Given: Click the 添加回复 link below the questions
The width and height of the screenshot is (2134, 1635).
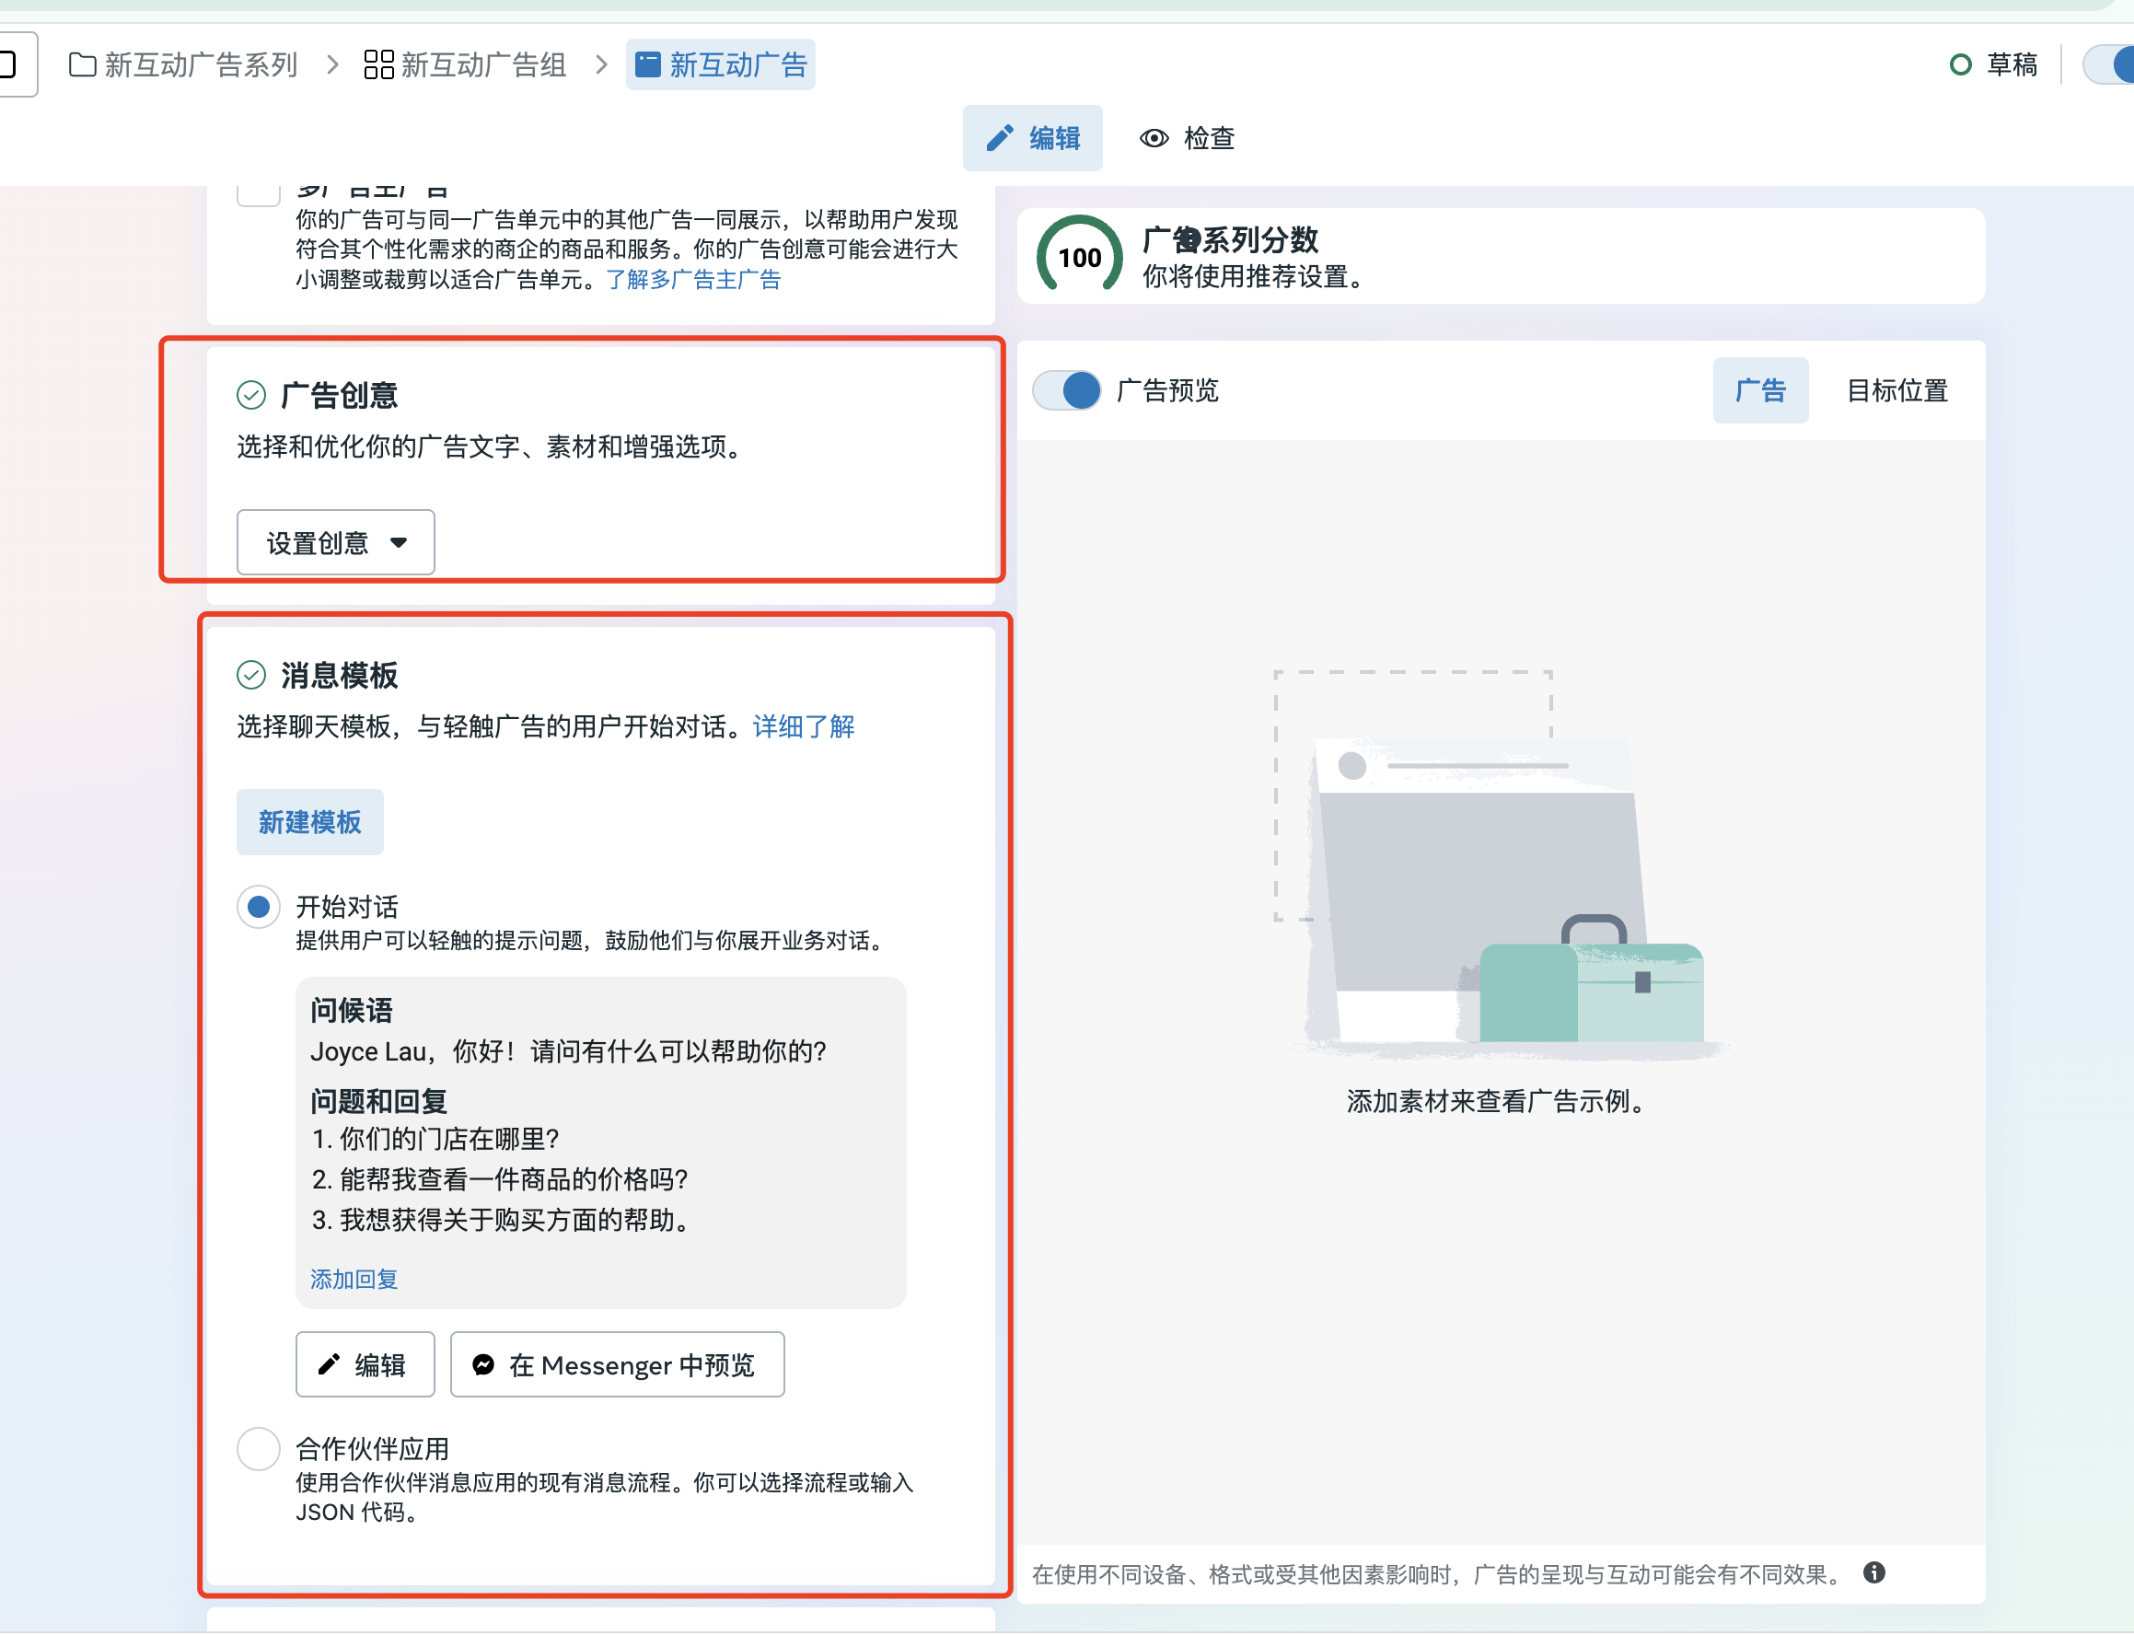Looking at the screenshot, I should click(353, 1280).
